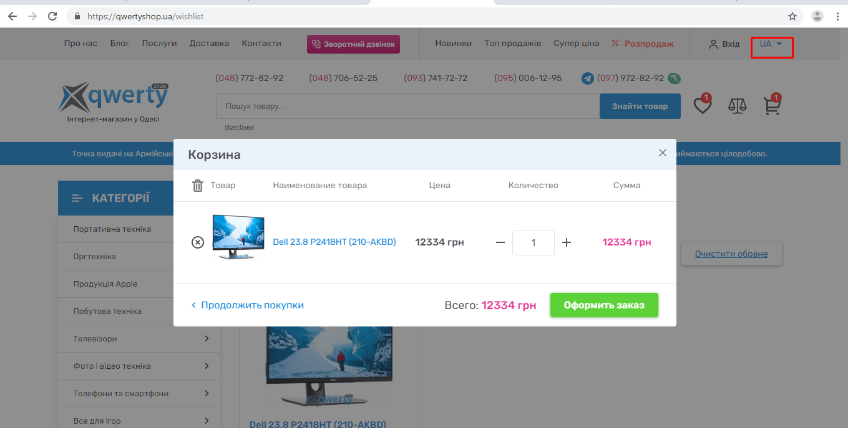Decrease quantity with the minus button
The width and height of the screenshot is (848, 428).
coord(500,242)
